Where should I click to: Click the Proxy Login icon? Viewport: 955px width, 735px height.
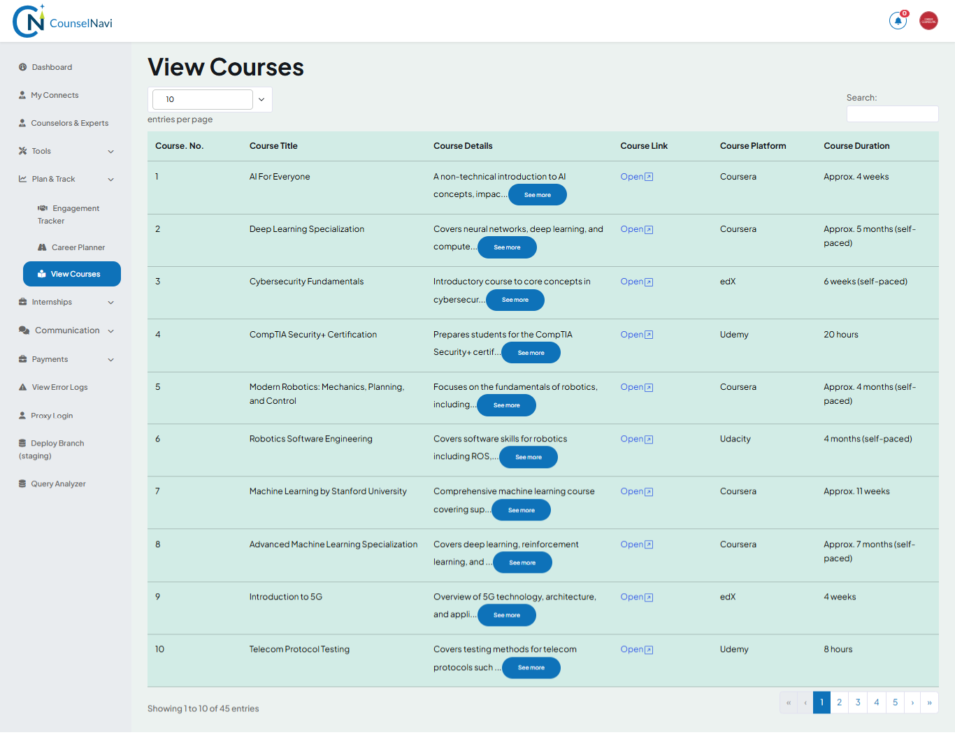pos(22,415)
